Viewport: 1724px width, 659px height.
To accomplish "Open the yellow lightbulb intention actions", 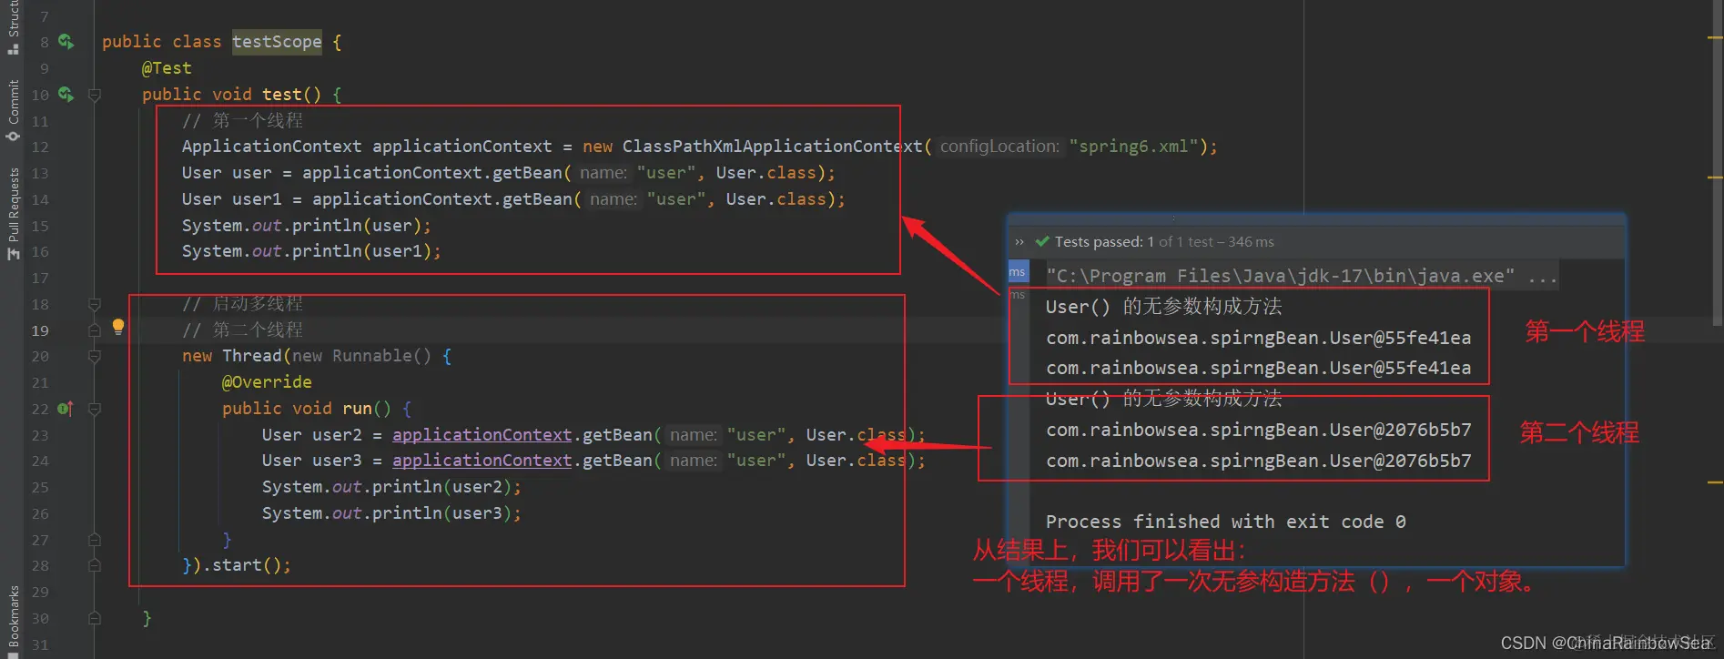I will click(x=118, y=327).
